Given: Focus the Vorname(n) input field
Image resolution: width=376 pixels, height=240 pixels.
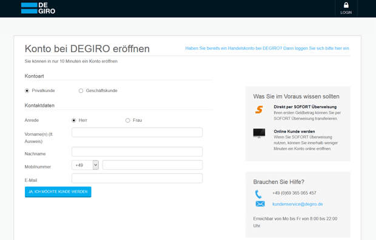Looking at the screenshot, I should click(137, 132).
